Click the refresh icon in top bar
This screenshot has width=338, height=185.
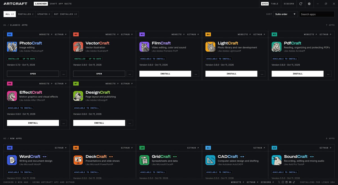click(x=301, y=4)
